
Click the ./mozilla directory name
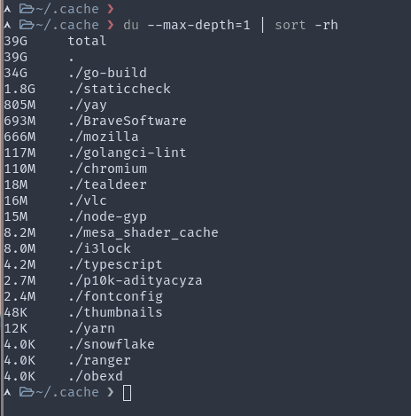[x=104, y=137]
